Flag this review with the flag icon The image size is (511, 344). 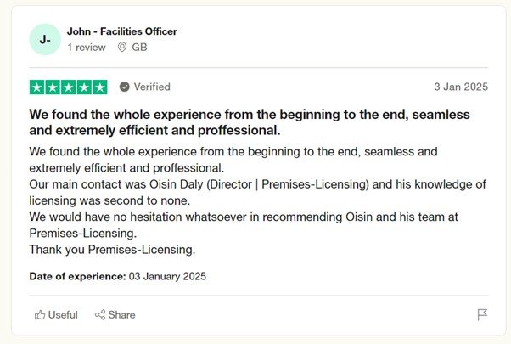482,314
